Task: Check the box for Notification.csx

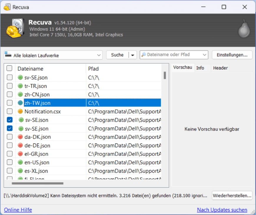Action: [10, 111]
